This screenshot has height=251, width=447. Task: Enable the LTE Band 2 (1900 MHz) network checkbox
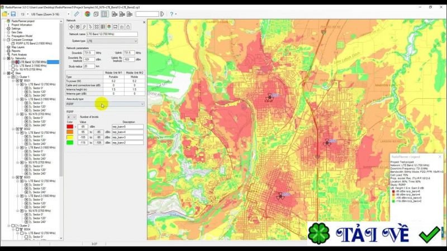pyautogui.click(x=13, y=66)
